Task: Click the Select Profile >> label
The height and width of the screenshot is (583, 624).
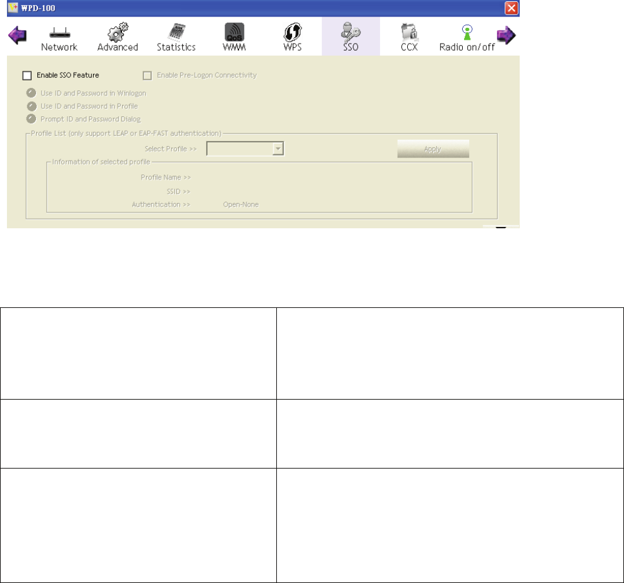Action: (171, 149)
